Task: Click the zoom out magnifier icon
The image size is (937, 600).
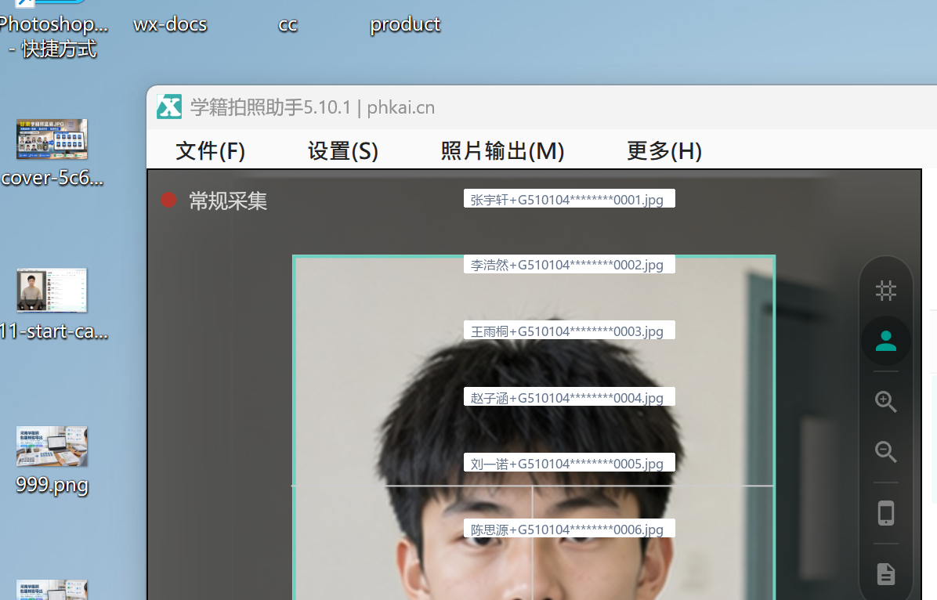Action: 885,452
